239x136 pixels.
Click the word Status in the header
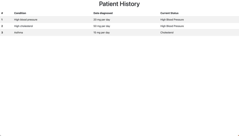(x=175, y=13)
